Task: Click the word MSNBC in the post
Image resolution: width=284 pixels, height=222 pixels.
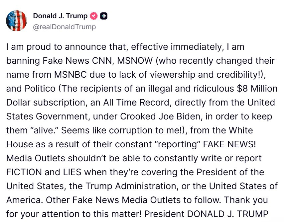Action: click(x=71, y=75)
